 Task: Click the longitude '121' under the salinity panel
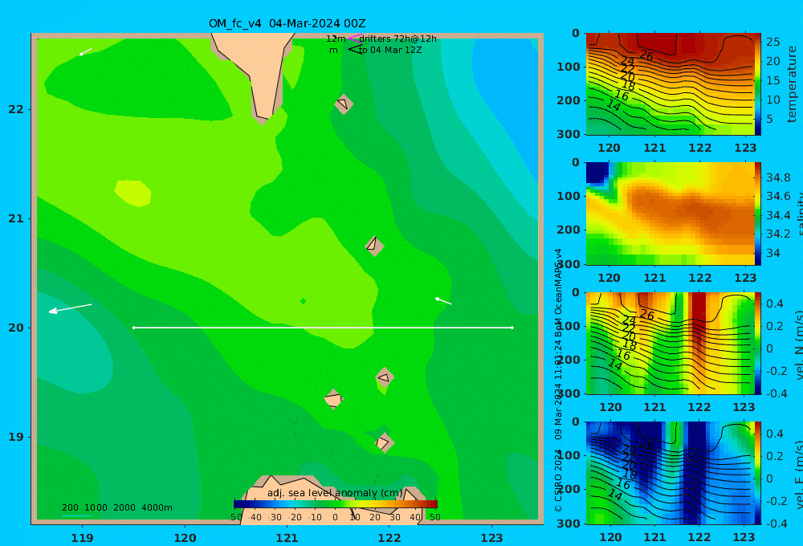[x=654, y=278]
